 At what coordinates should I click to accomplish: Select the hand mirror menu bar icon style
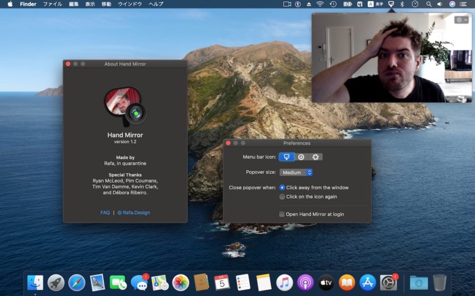pos(286,157)
